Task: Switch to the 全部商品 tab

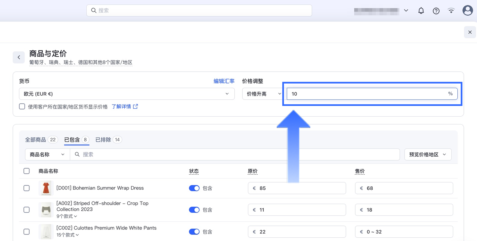Action: (36, 140)
